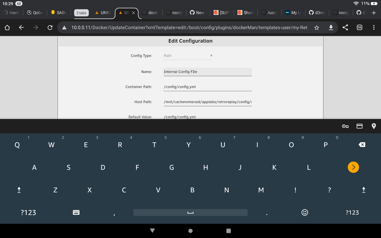The height and width of the screenshot is (238, 381).
Task: Switch to the My Li tab
Action: click(293, 13)
